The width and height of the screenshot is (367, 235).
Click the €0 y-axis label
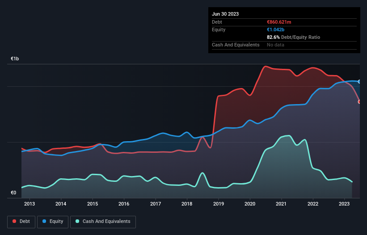coord(13,193)
